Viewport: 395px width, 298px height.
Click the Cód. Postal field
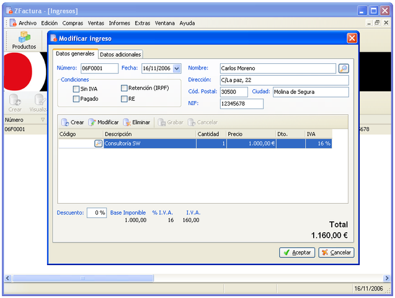tap(234, 92)
